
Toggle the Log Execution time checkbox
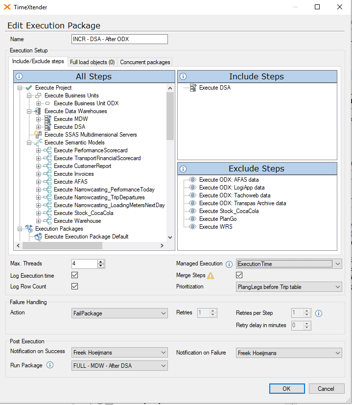[74, 275]
